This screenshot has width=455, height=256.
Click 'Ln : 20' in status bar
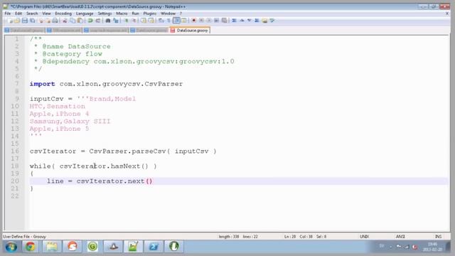pyautogui.click(x=290, y=237)
